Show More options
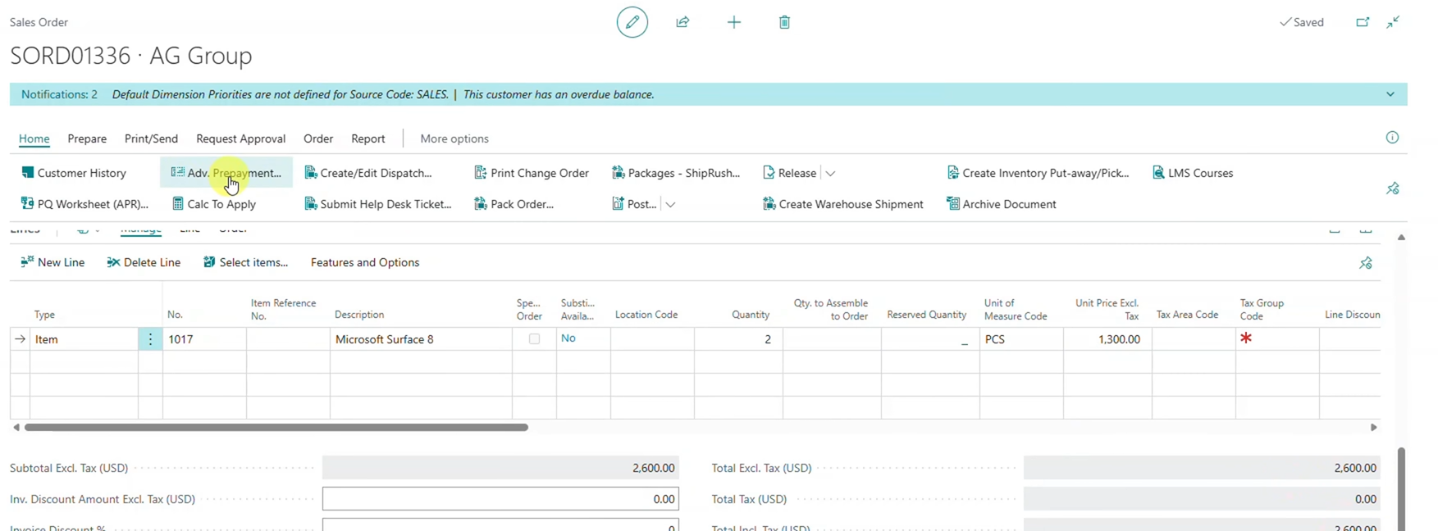The height and width of the screenshot is (531, 1438). [454, 138]
